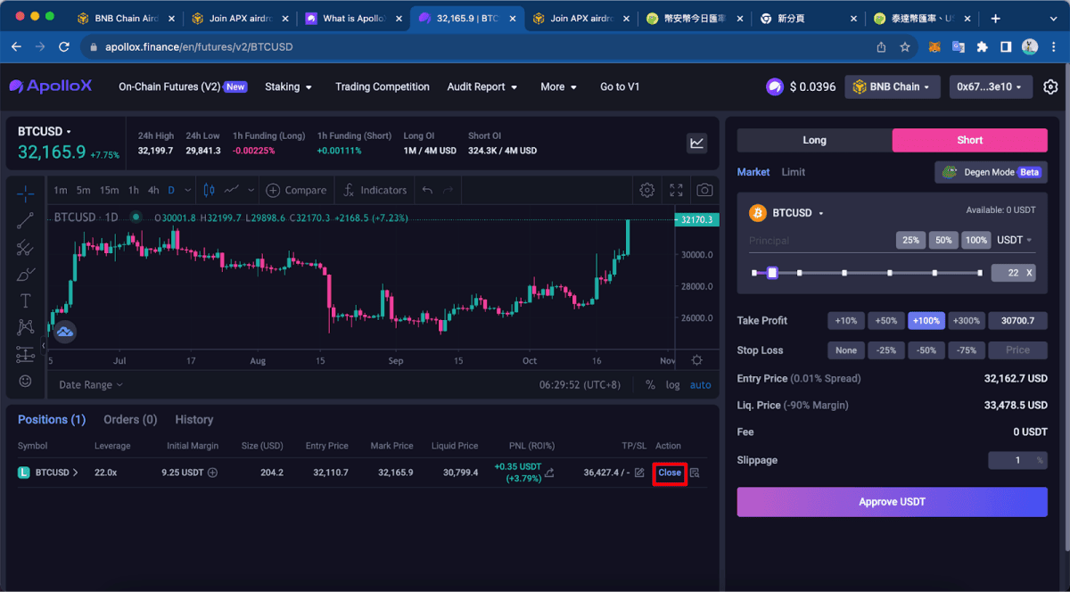Viewport: 1070px width, 592px height.
Task: Select the Limit order tab
Action: click(x=794, y=172)
